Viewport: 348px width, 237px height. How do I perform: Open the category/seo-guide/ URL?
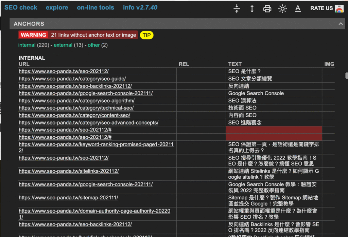tap(72, 79)
